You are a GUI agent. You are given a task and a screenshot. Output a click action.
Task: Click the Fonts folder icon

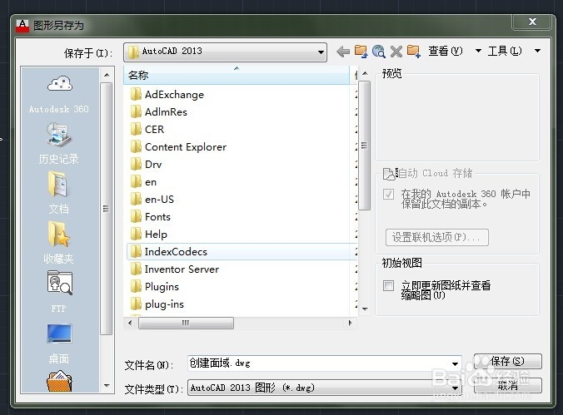(x=136, y=216)
